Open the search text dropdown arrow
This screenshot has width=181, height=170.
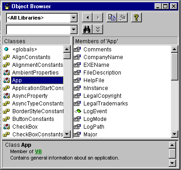[74, 29]
